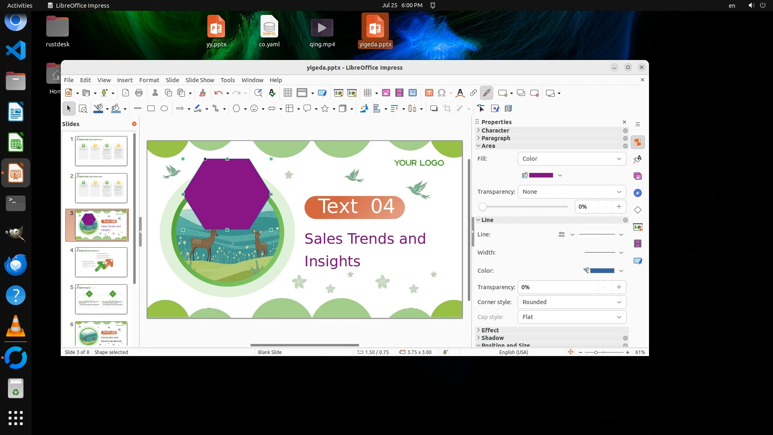The height and width of the screenshot is (435, 773).
Task: Toggle Shadow icon in drawing toolbar
Action: coord(434,109)
